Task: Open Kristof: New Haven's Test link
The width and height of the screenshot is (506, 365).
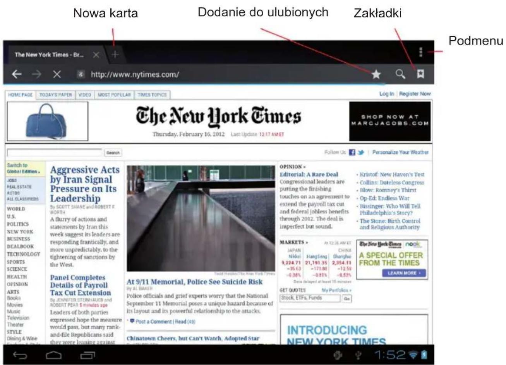Action: [392, 175]
